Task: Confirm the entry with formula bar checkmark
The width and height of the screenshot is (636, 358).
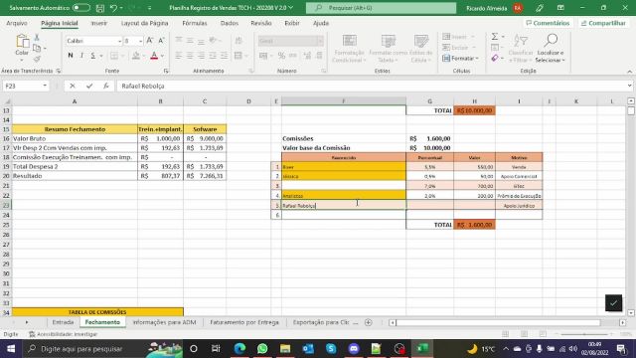Action: (89, 86)
